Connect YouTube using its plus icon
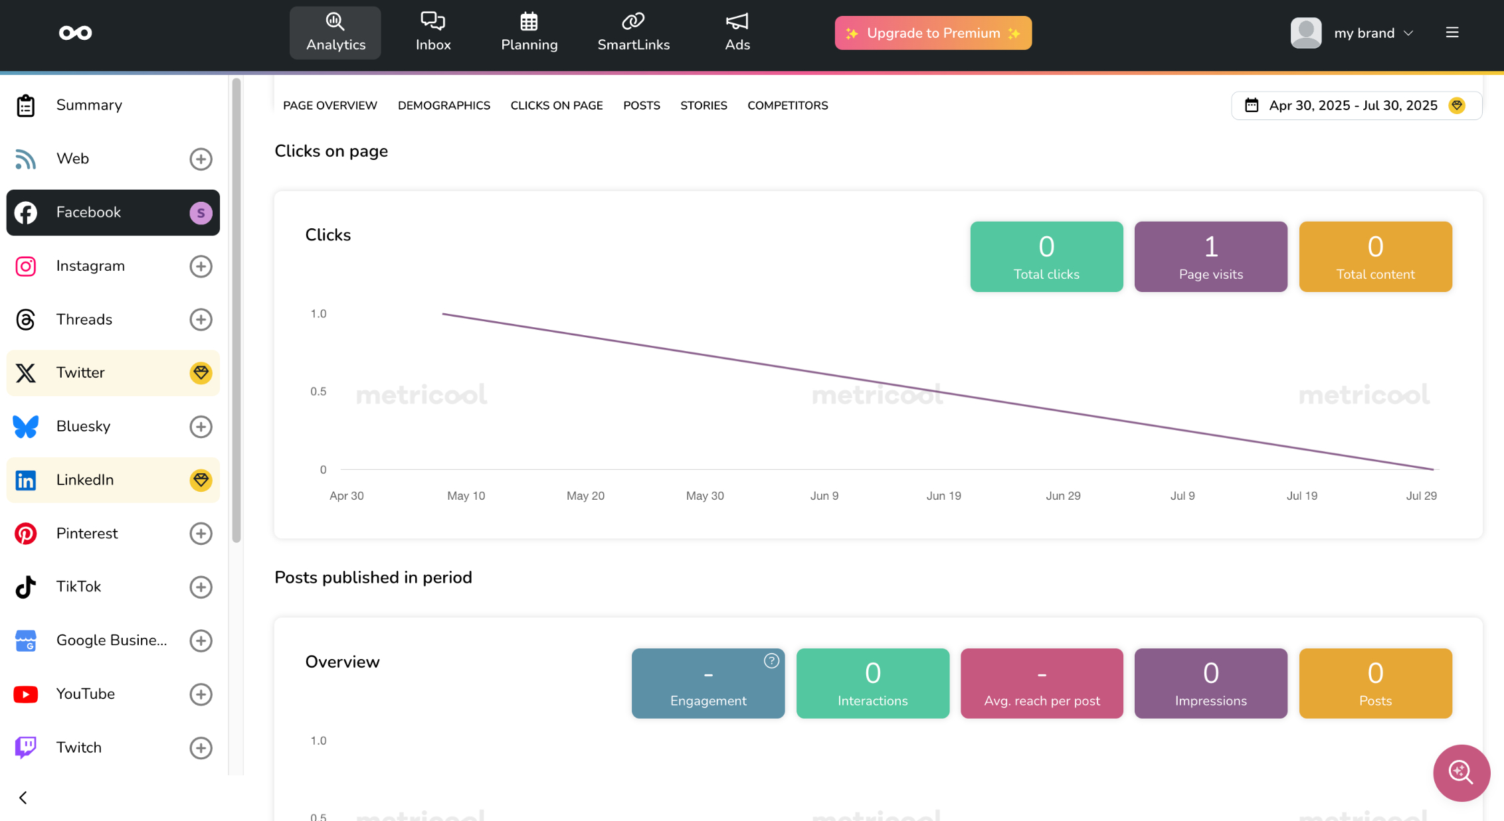Screen dimensions: 1504x821 click(201, 695)
